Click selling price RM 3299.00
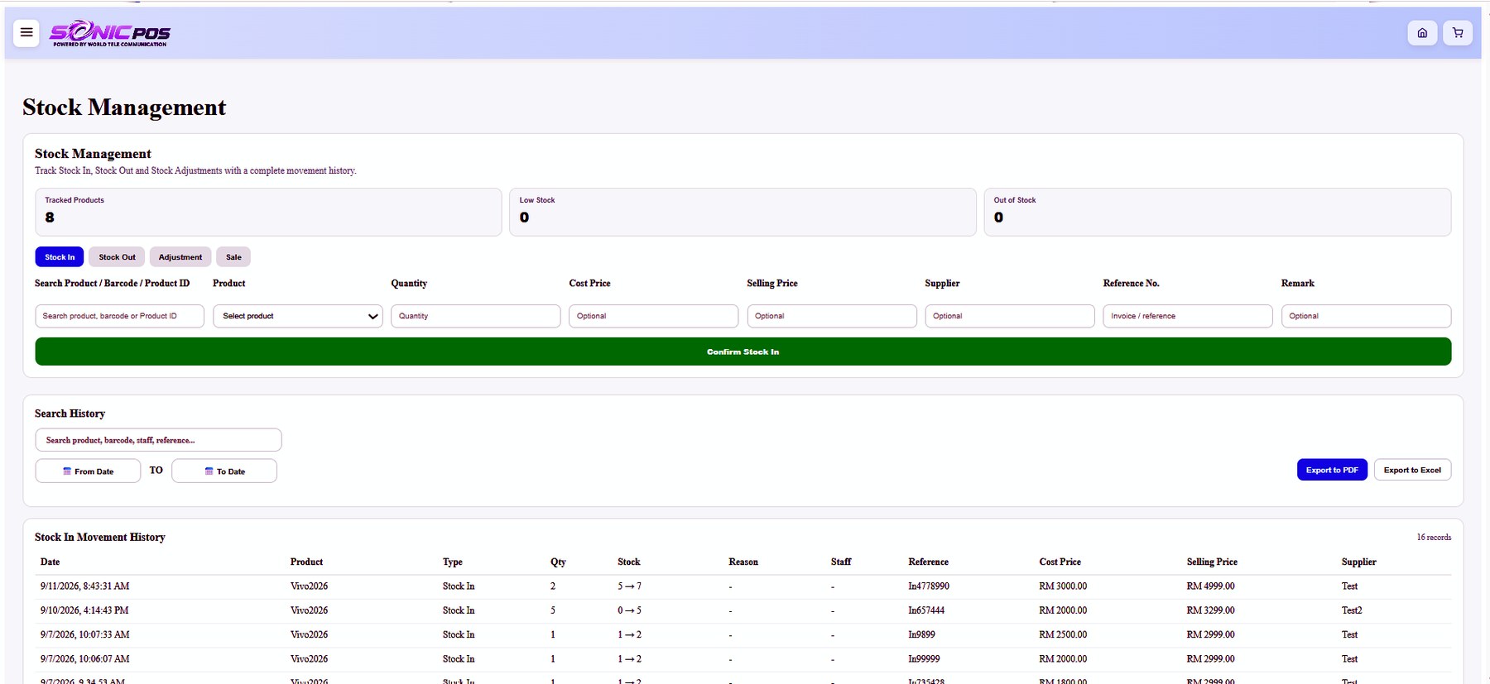 (1210, 610)
